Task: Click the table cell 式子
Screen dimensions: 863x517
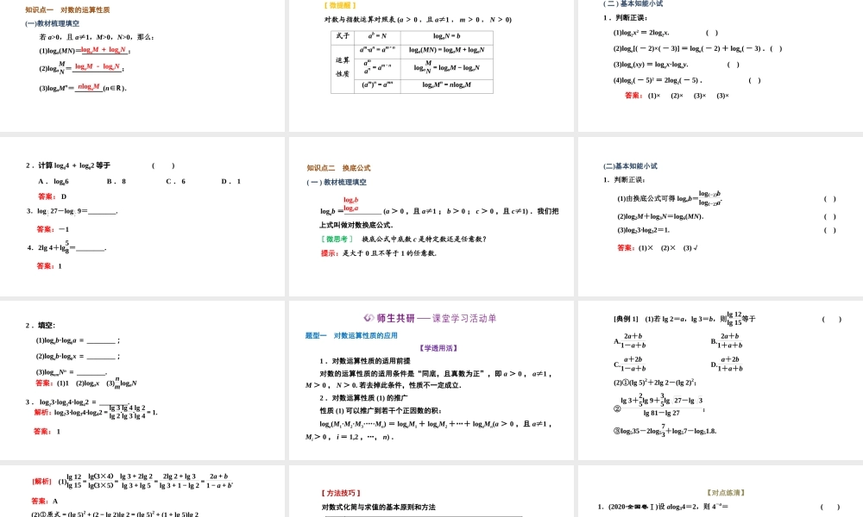Action: 343,35
